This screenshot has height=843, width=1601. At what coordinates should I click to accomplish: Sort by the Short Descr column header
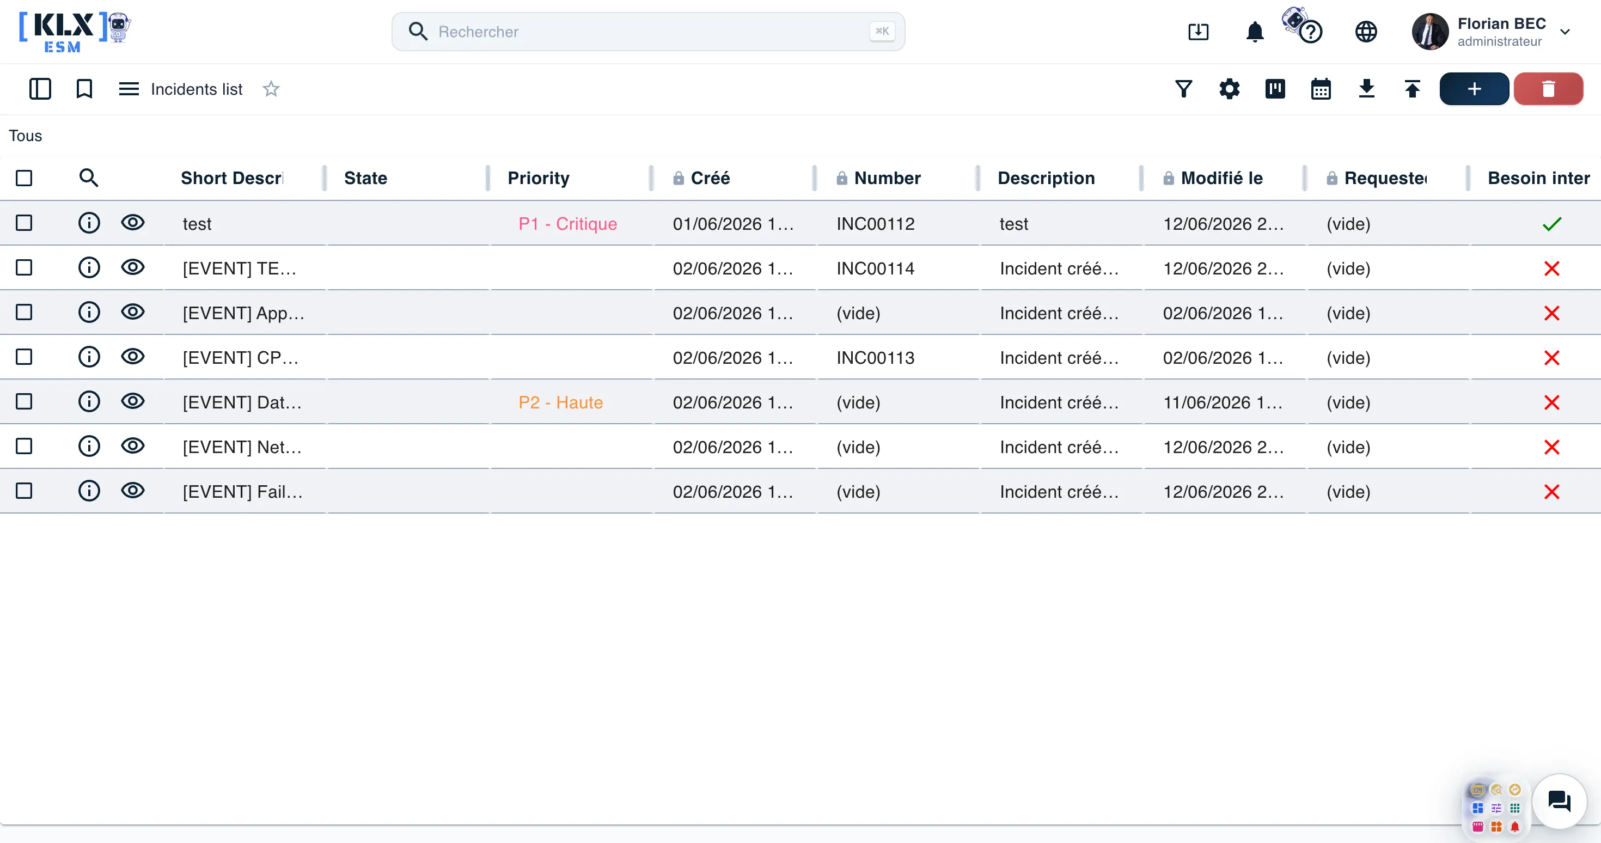tap(232, 178)
